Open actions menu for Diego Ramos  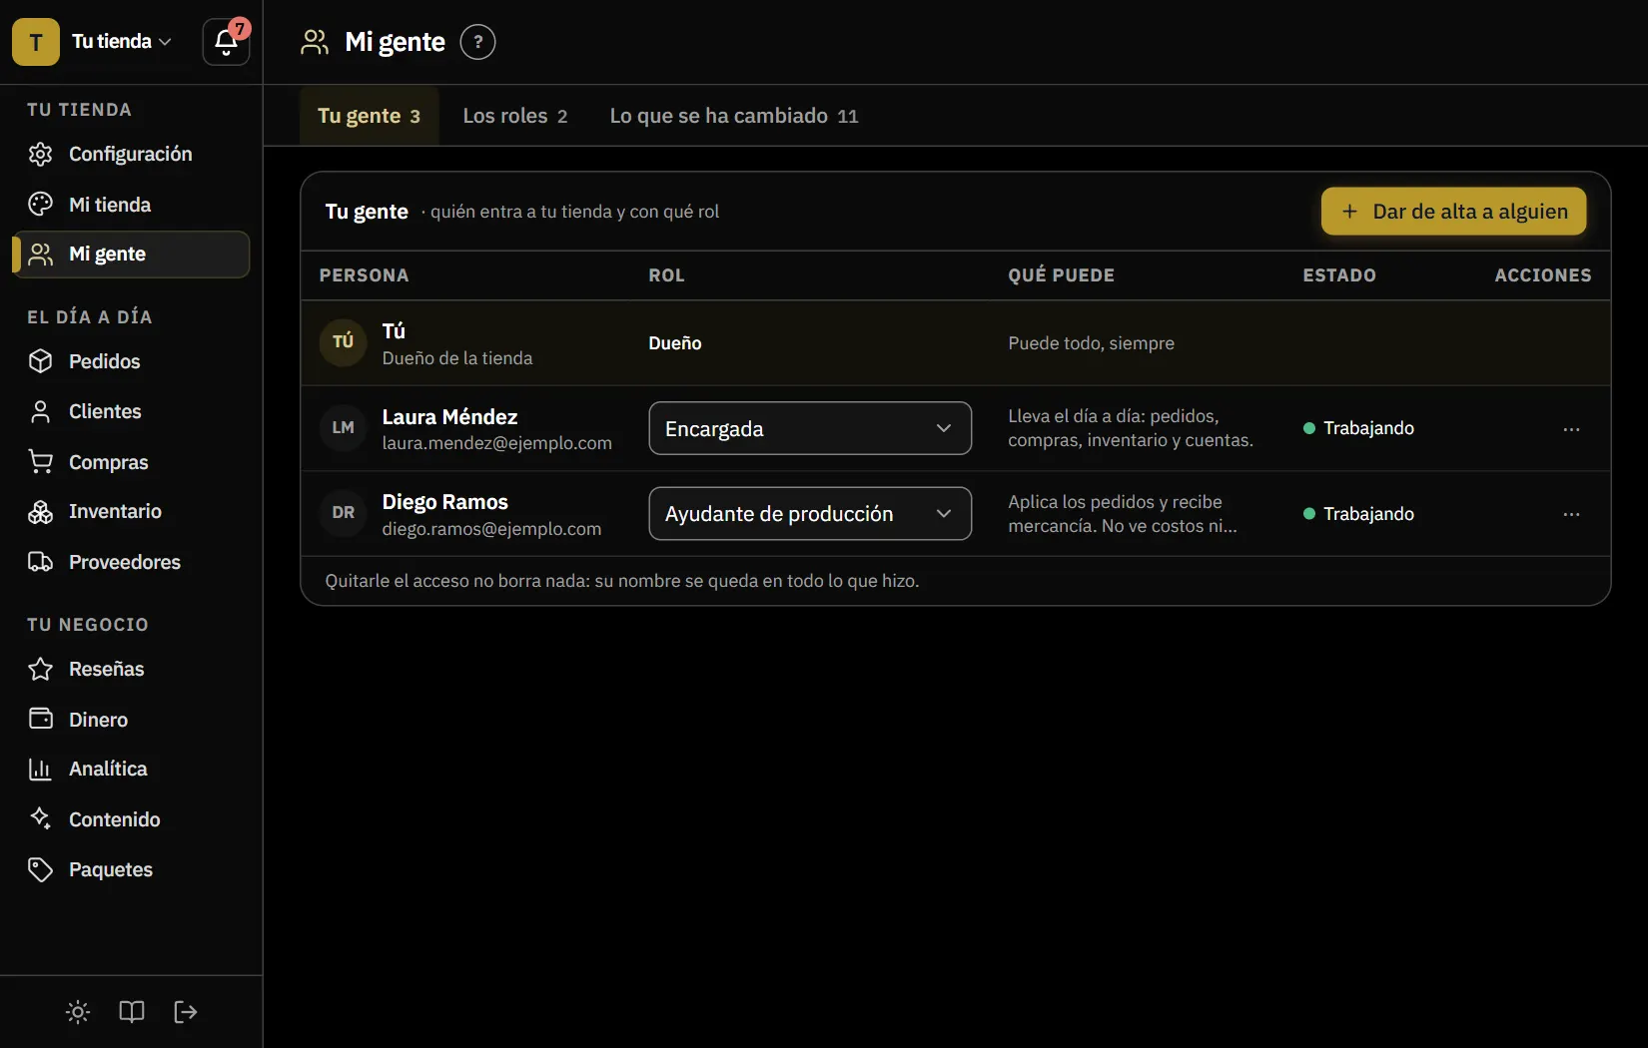(1571, 514)
